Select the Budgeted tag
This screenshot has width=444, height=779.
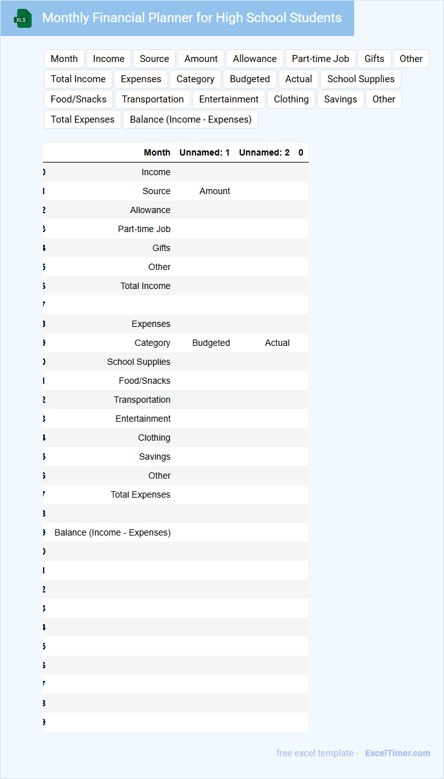(250, 79)
